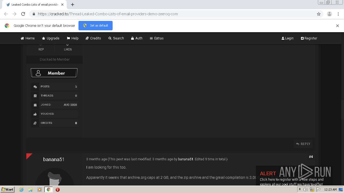Click the CREDITS coins icon
Image resolution: width=344 pixels, height=193 pixels.
tap(35, 123)
